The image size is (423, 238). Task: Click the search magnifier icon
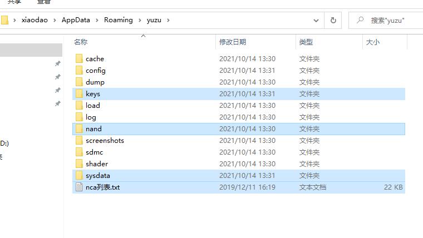(360, 20)
